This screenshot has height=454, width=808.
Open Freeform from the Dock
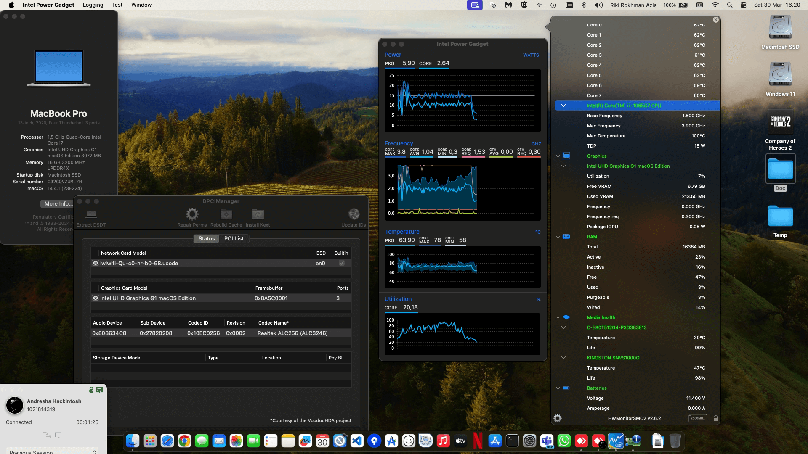pyautogui.click(x=305, y=441)
